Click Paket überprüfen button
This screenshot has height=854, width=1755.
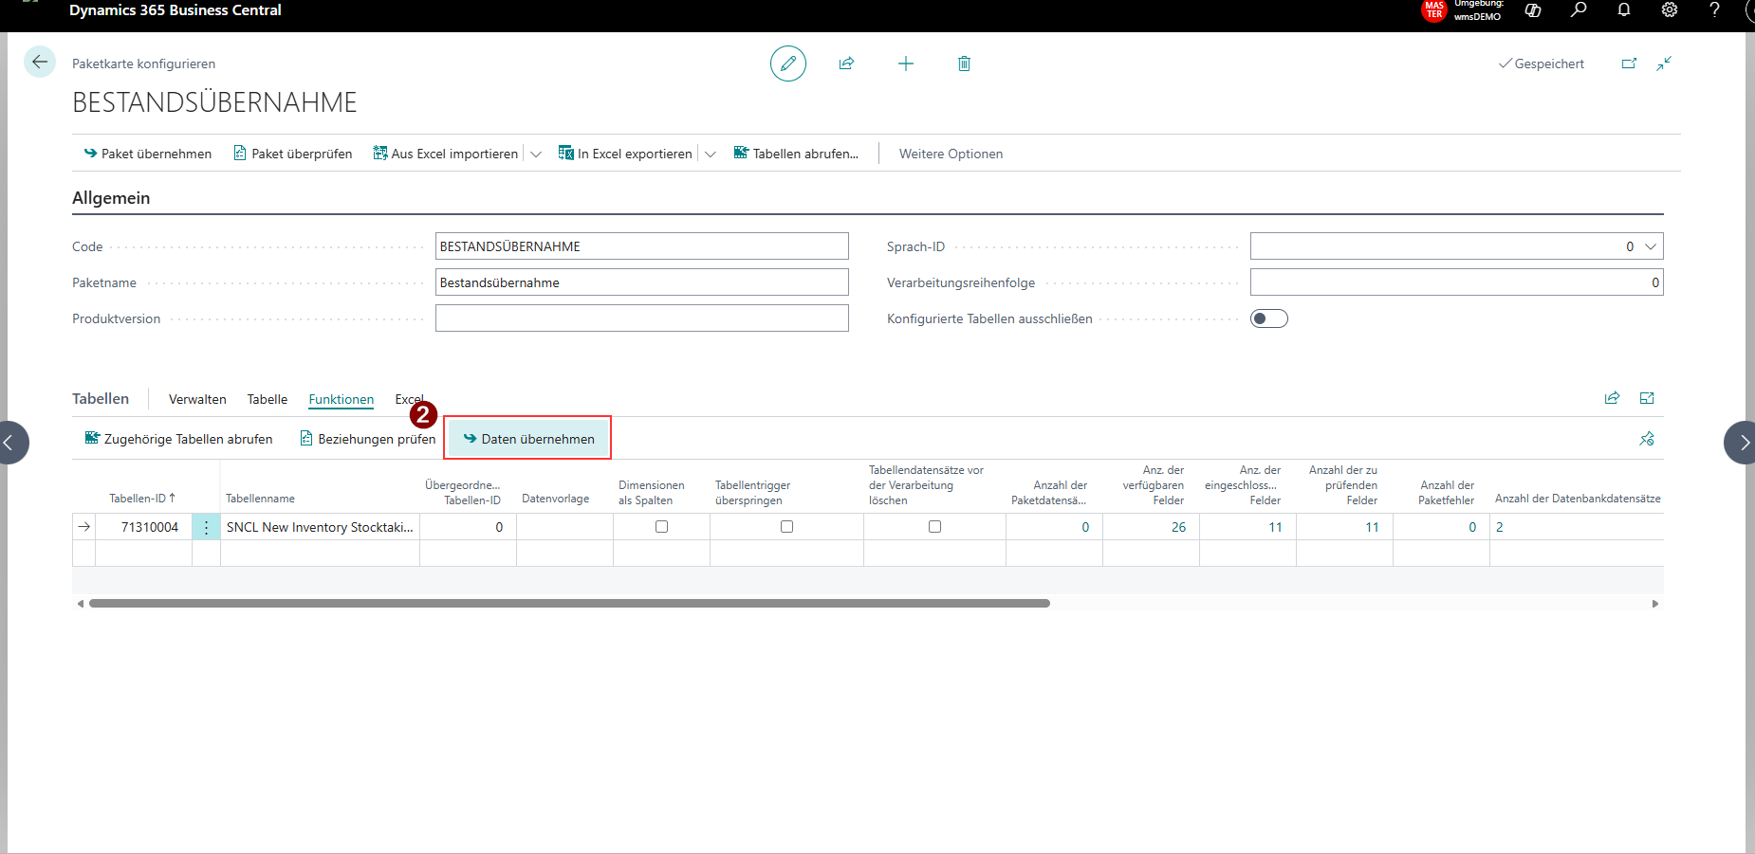[x=293, y=154]
